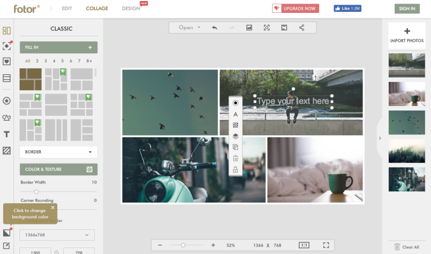Screen dimensions: 431x254
Task: Select the green coffee cup photo thumbnail
Action: pos(407,94)
